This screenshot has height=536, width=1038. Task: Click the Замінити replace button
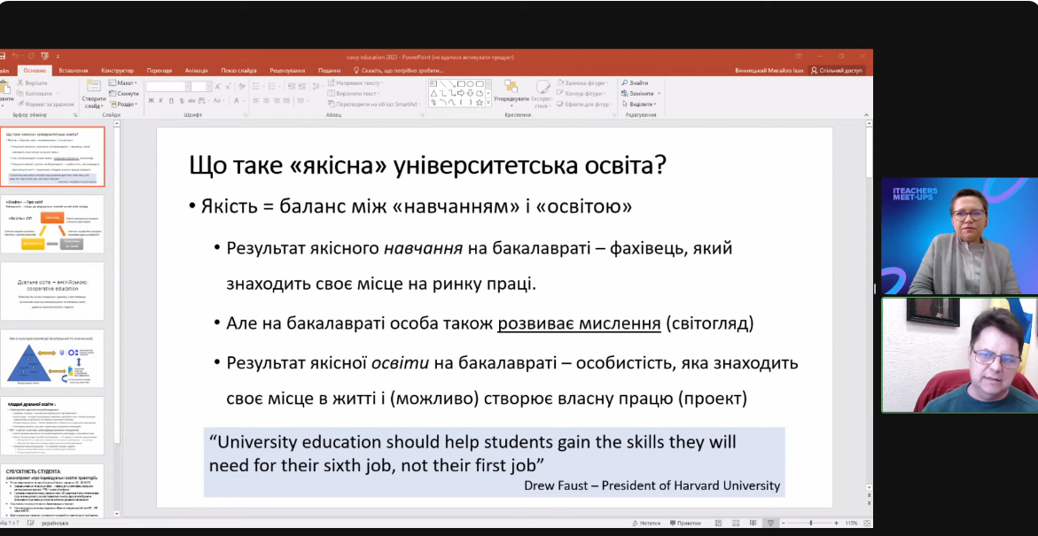[x=640, y=93]
